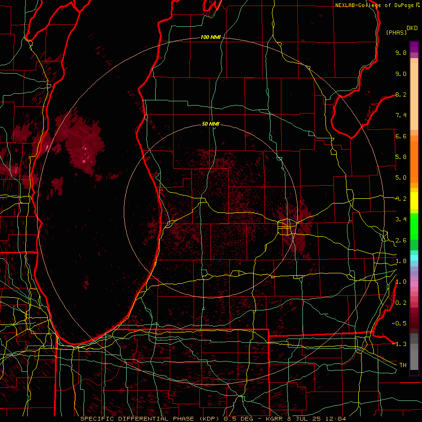This screenshot has width=422, height=422.
Task: Click the 100 NMI range ring label
Action: pyautogui.click(x=211, y=37)
